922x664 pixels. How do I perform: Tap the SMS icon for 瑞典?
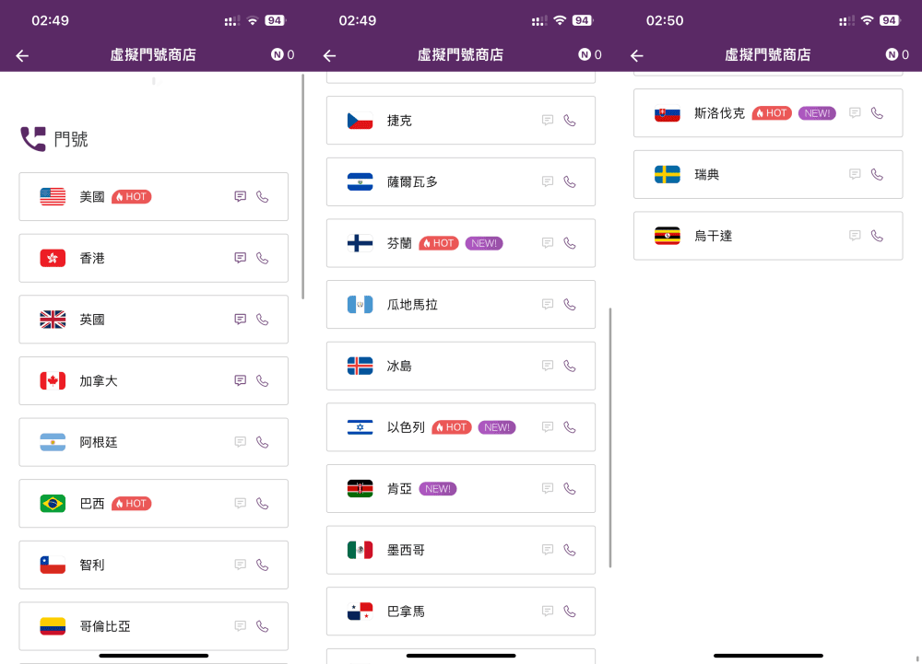click(854, 174)
